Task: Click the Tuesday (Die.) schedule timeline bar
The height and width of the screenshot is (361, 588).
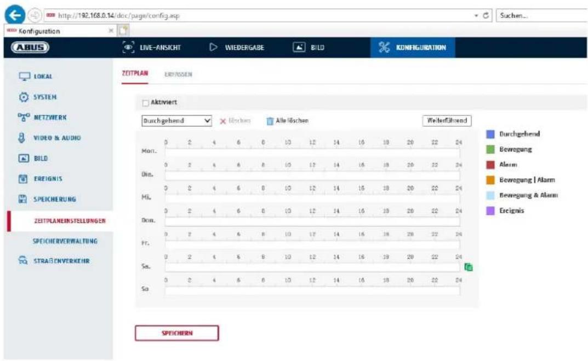Action: (312, 176)
